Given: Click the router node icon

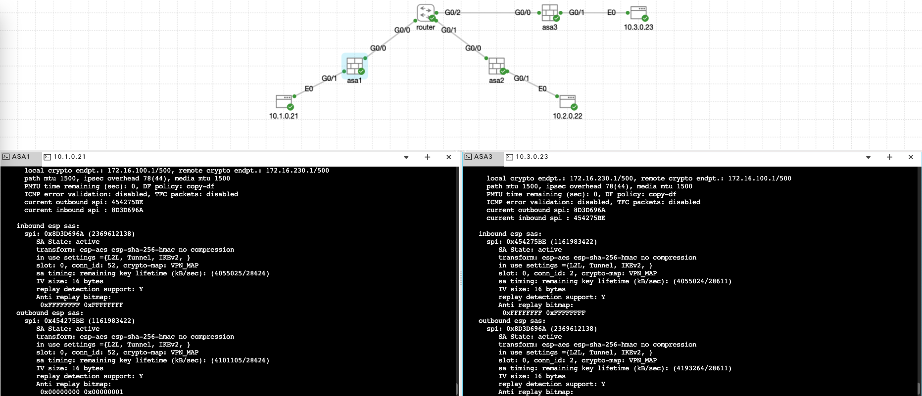Looking at the screenshot, I should 425,13.
